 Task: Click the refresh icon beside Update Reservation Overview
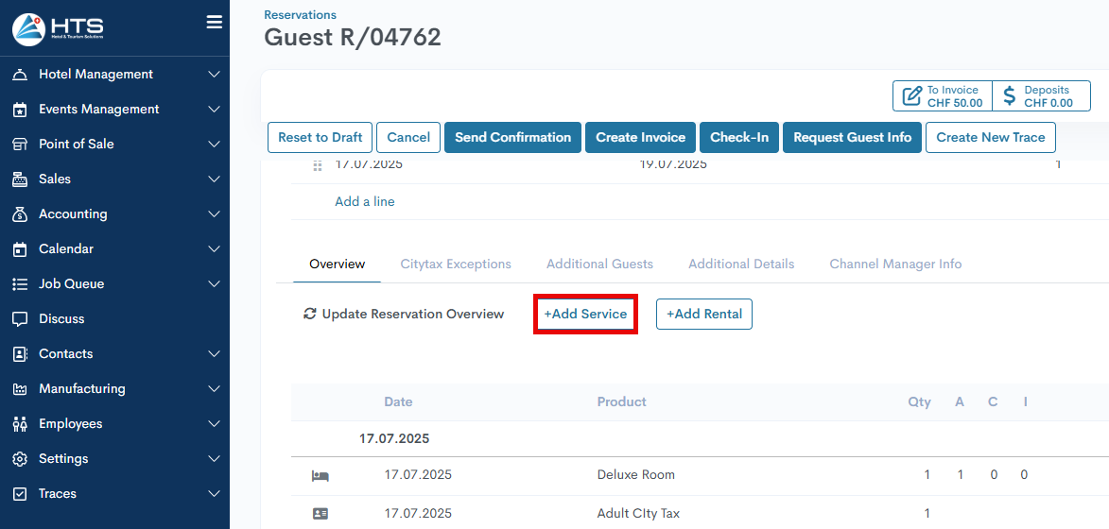tap(310, 314)
